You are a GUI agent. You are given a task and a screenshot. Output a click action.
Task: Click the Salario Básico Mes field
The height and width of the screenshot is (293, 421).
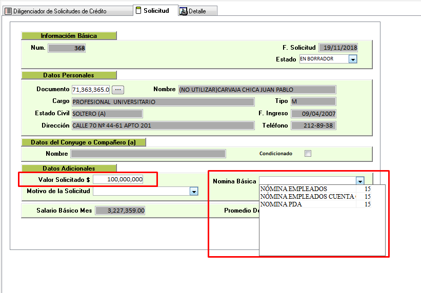(x=120, y=211)
